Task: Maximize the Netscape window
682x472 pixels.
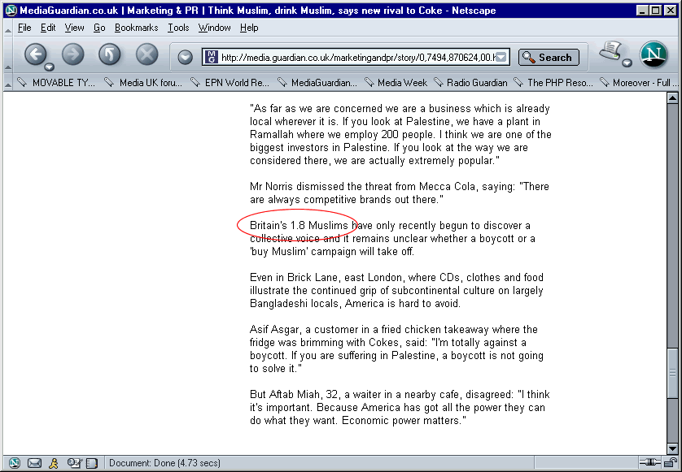Action: [656, 10]
